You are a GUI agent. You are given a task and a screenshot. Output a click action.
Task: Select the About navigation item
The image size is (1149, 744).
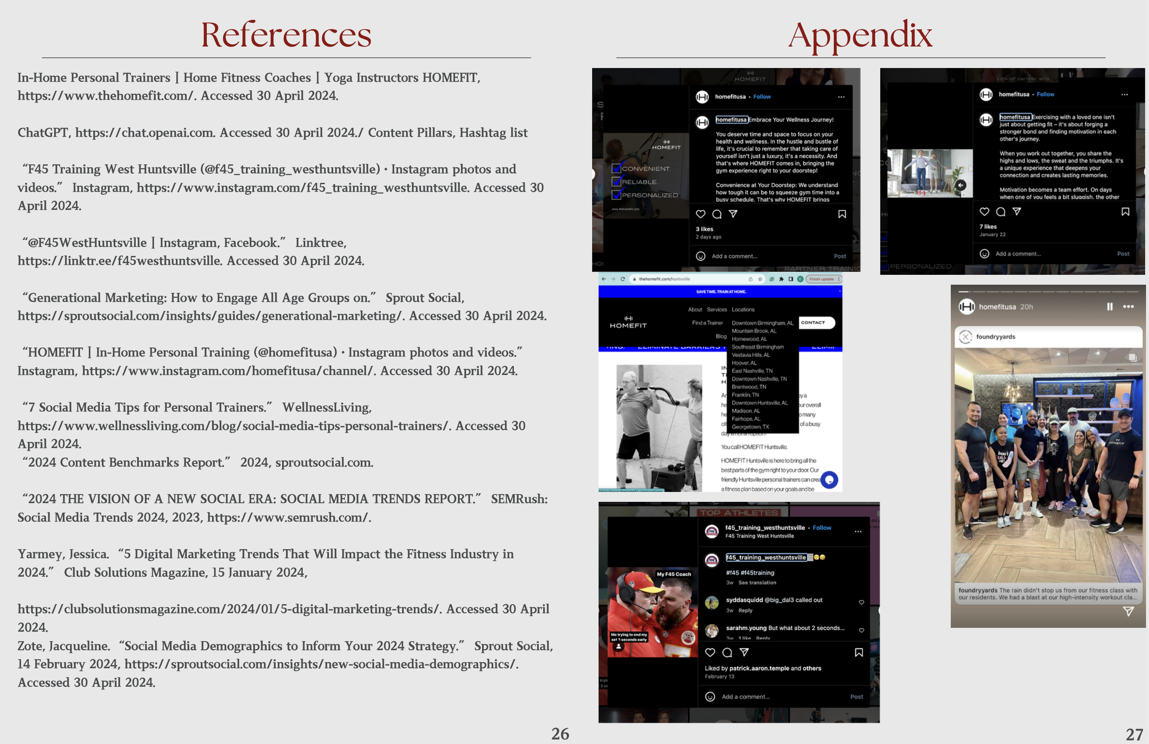click(x=695, y=309)
